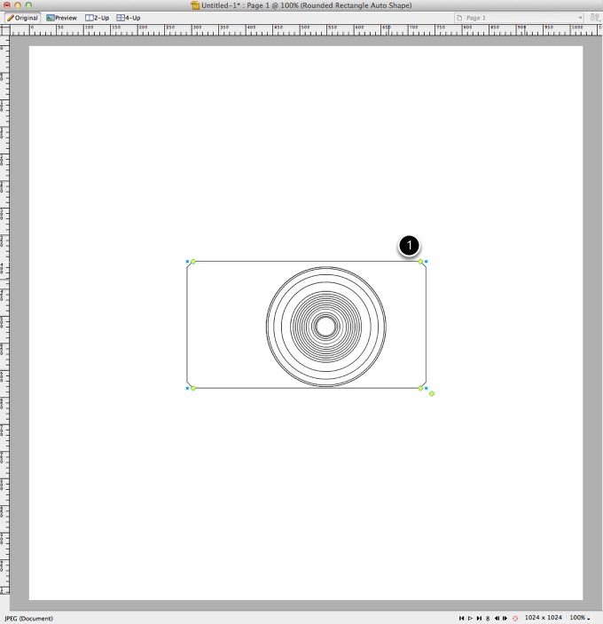Image resolution: width=603 pixels, height=624 pixels.
Task: Click the red cancel icon in status bar
Action: (x=515, y=618)
